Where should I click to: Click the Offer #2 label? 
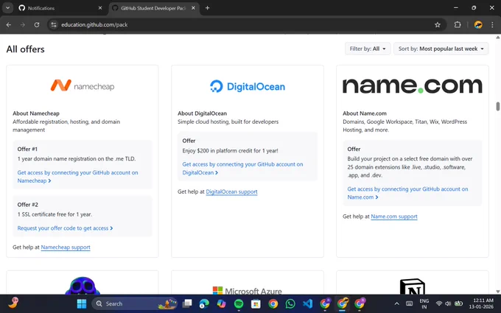pyautogui.click(x=27, y=205)
